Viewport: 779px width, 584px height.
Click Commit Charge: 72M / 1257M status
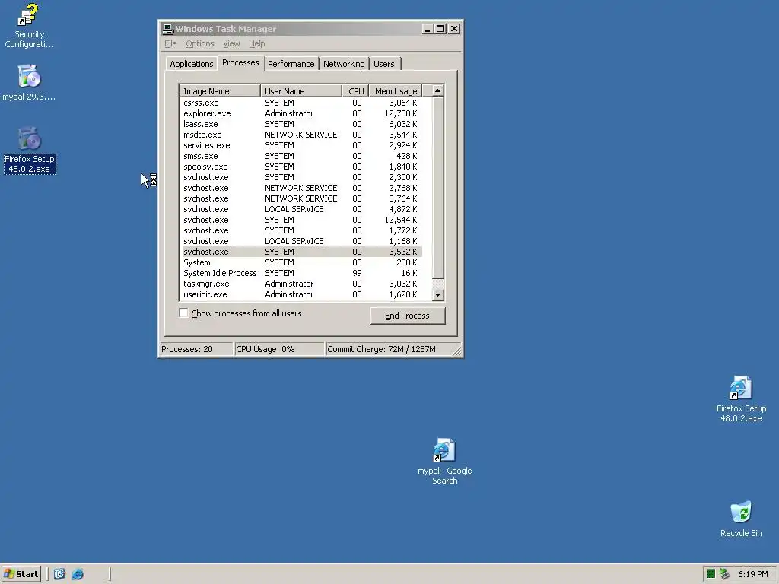(382, 349)
